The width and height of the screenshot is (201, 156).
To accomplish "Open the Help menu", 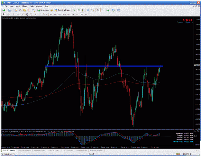I will click(46, 6).
